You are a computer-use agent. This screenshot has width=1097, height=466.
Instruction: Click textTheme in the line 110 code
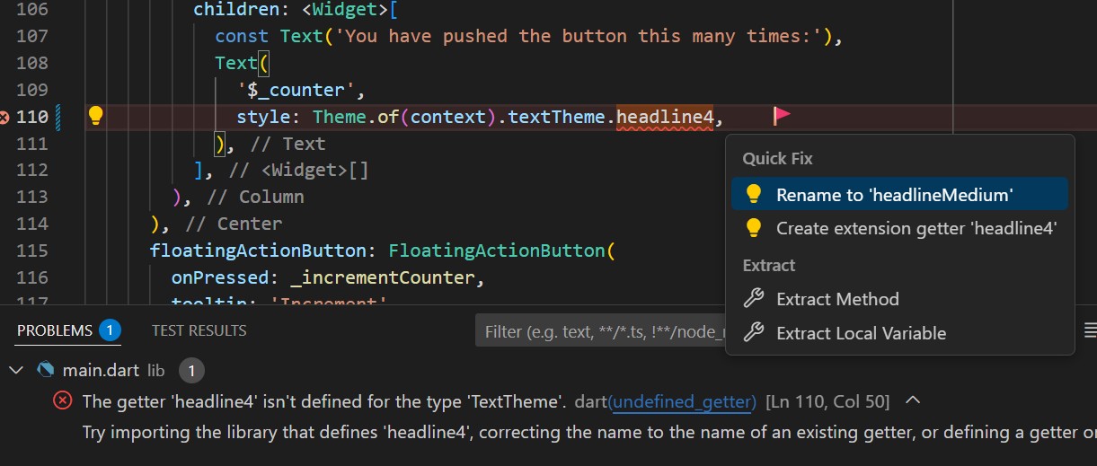556,116
